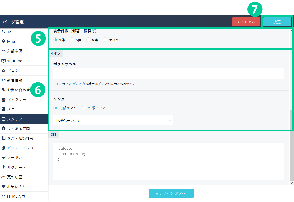
Task: Click the blog RSS feed icon
Action: 3,71
